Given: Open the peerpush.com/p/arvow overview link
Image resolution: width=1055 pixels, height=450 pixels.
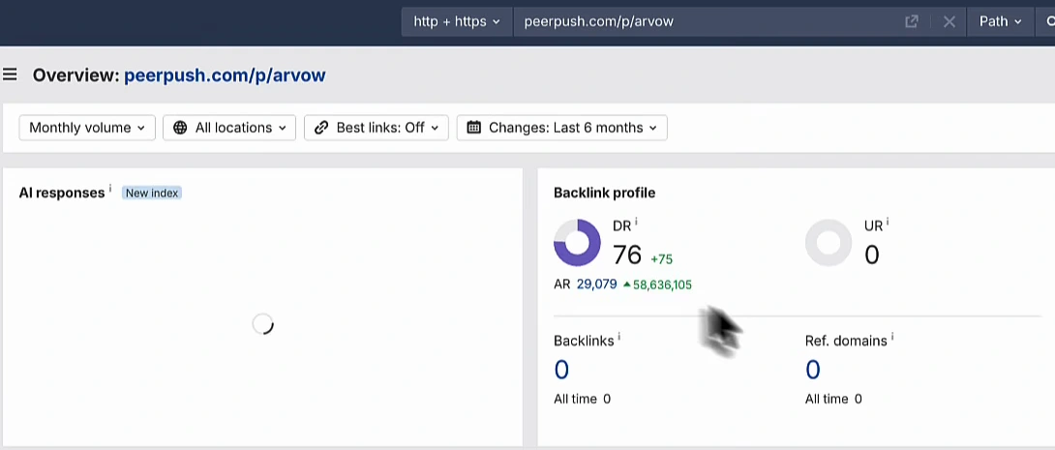Looking at the screenshot, I should pos(225,75).
